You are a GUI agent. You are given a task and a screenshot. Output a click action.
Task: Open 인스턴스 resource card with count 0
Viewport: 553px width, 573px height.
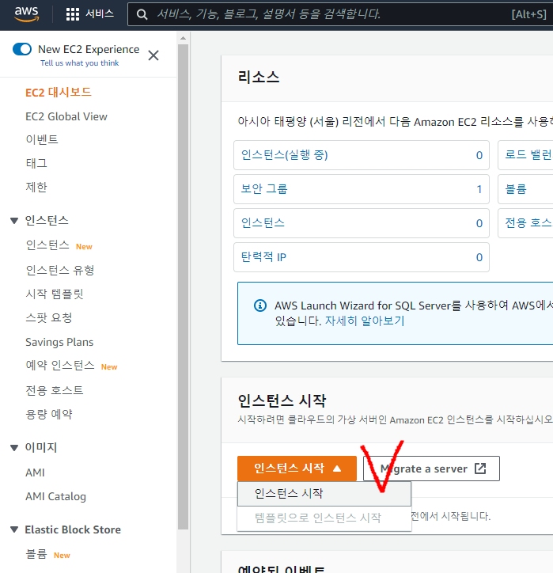(x=362, y=223)
